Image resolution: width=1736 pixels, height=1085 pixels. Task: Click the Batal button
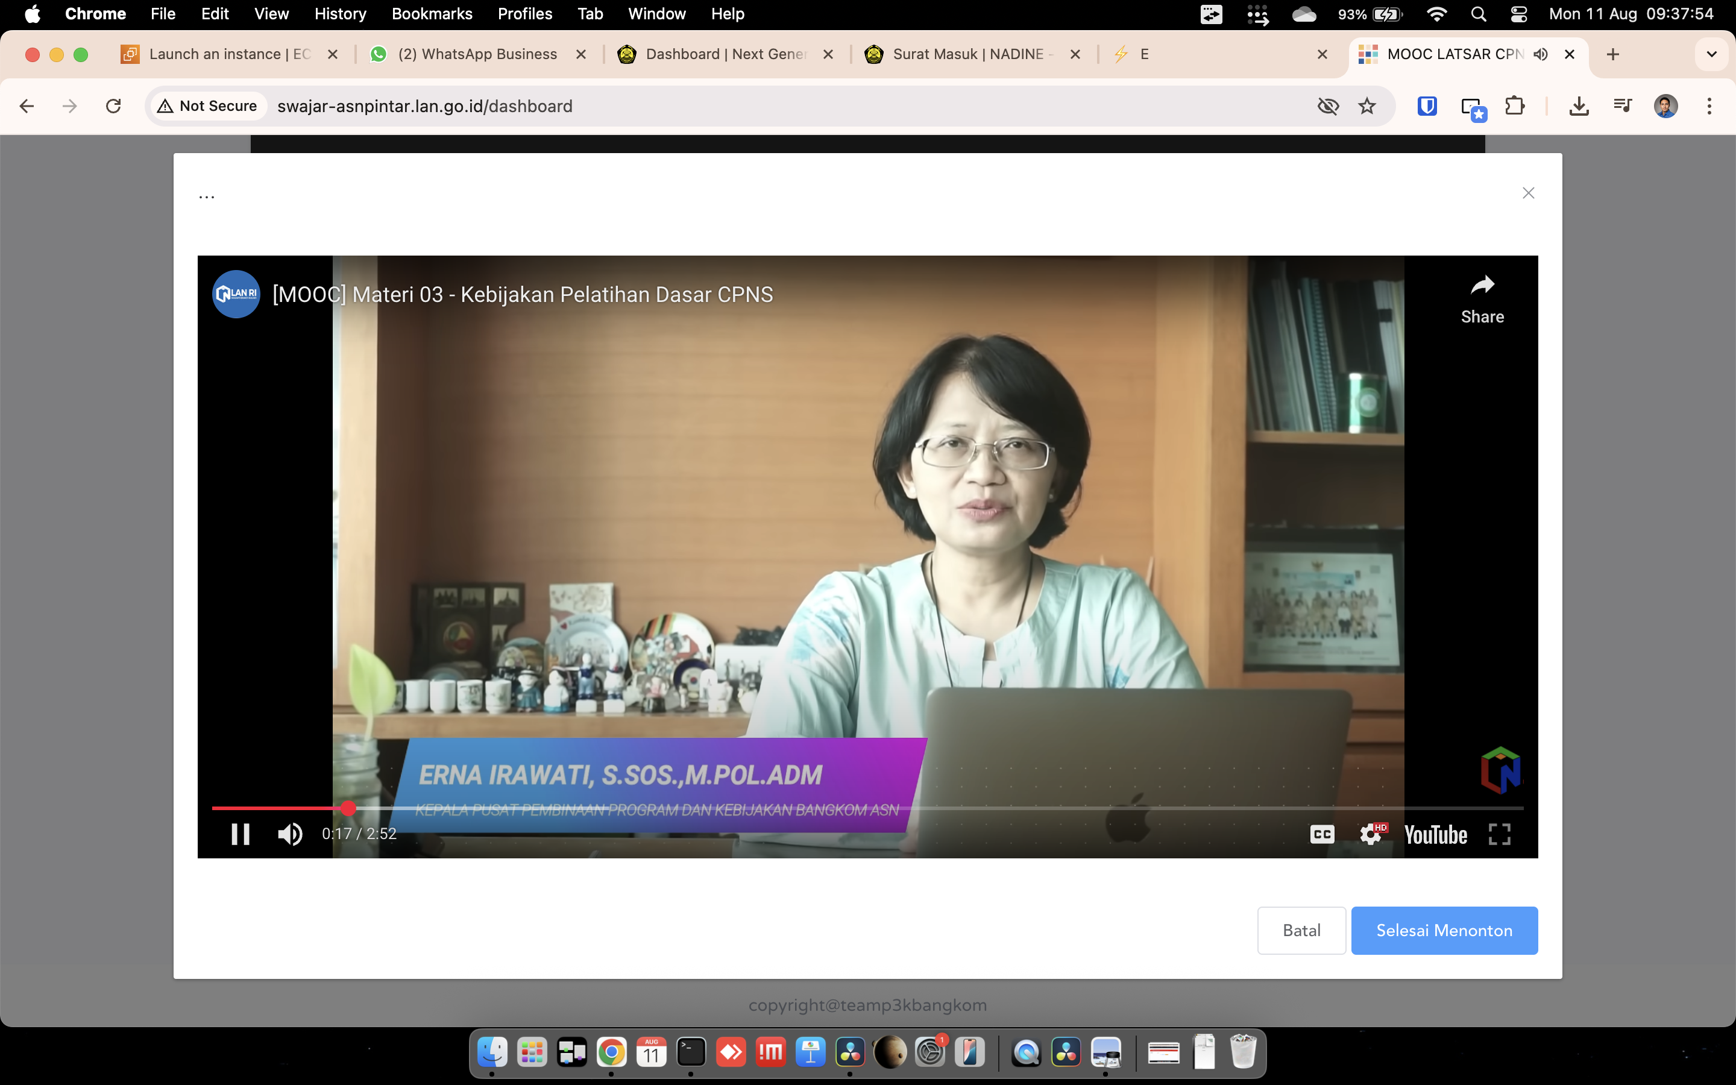click(x=1301, y=930)
